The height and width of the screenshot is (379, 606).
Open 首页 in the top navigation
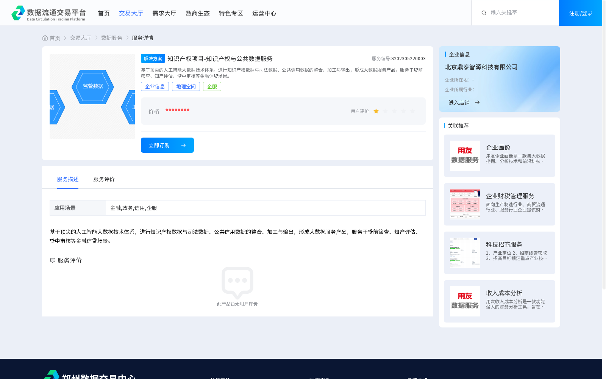pyautogui.click(x=104, y=13)
